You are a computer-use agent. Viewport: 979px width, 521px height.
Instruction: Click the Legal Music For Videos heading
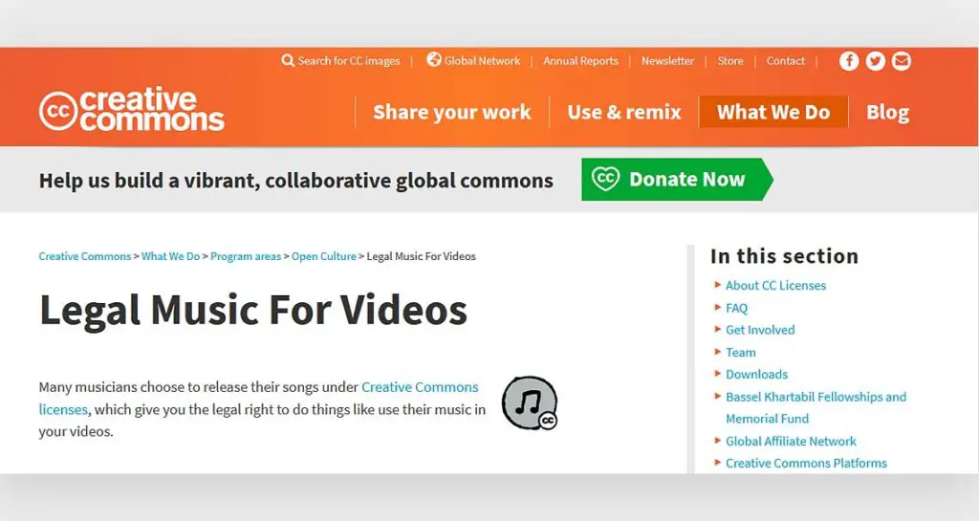252,311
